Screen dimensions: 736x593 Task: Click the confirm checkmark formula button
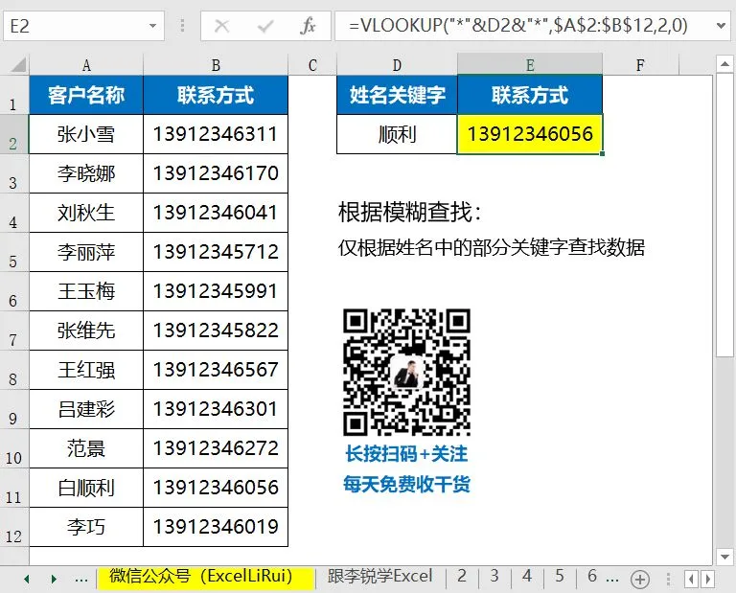(265, 26)
